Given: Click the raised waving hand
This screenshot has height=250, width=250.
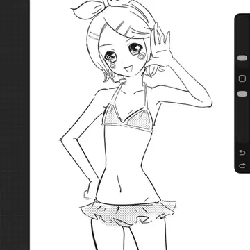Looking at the screenshot, I should 160,45.
